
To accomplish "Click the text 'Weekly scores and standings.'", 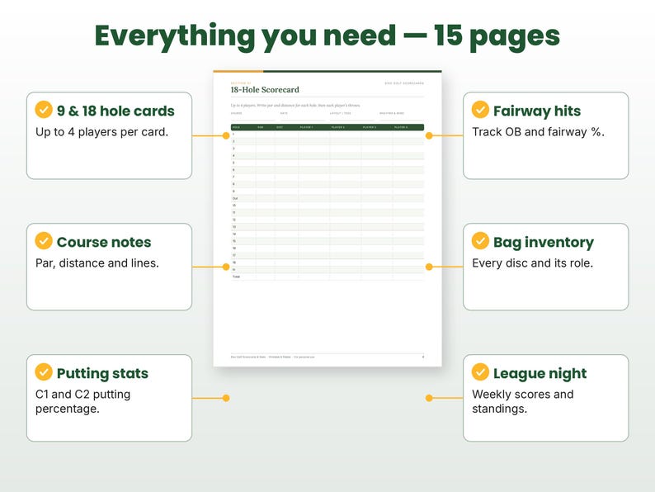I will coord(522,401).
